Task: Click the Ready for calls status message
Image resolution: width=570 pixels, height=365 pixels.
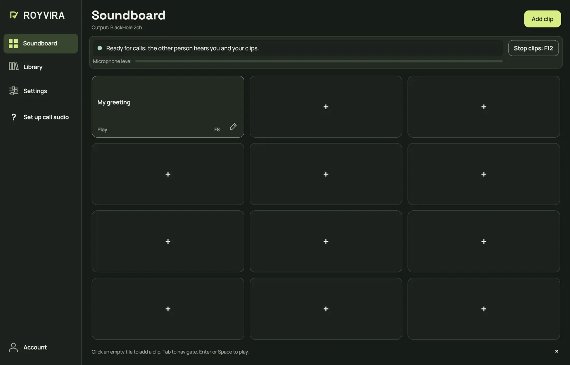Action: coord(182,48)
